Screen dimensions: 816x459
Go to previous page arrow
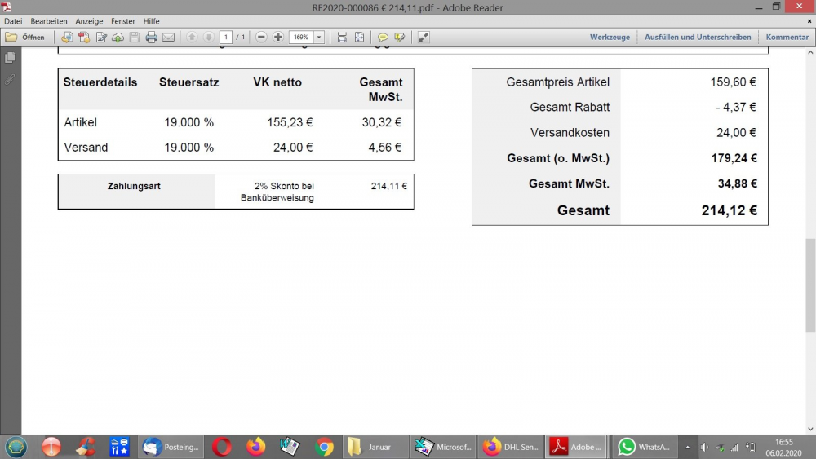coord(192,37)
